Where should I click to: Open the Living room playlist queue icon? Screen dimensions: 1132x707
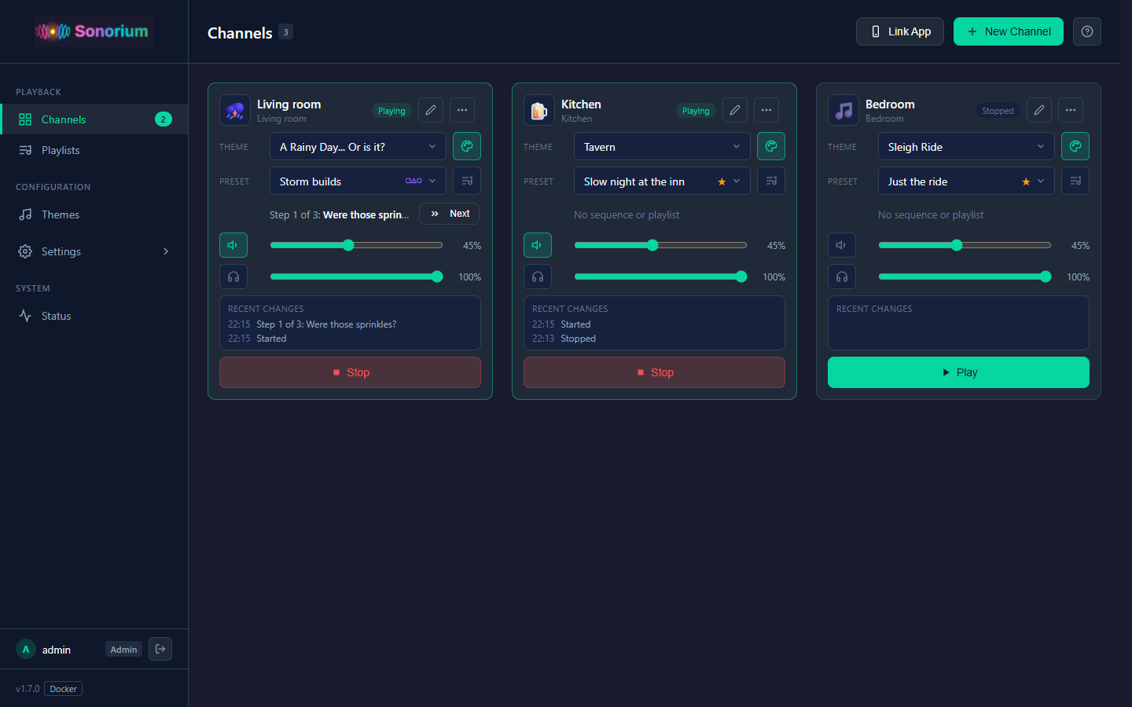pos(467,181)
